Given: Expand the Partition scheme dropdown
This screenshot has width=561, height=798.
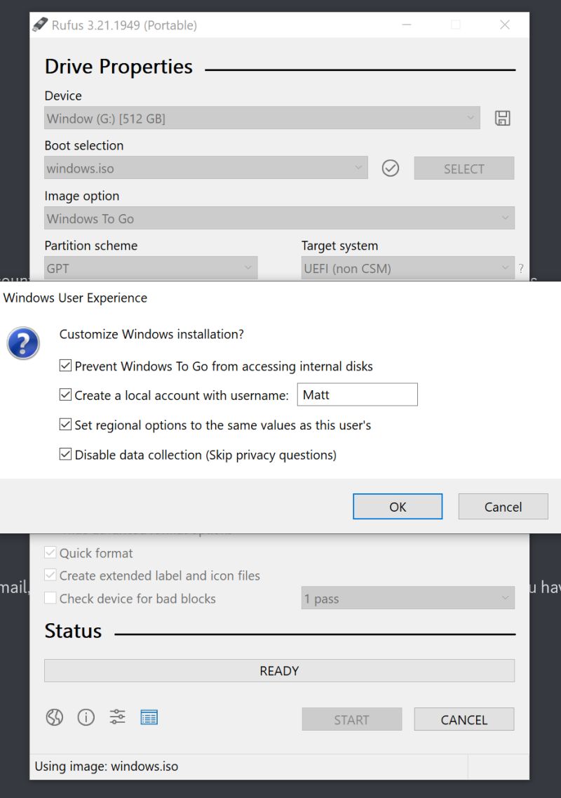Looking at the screenshot, I should point(150,267).
